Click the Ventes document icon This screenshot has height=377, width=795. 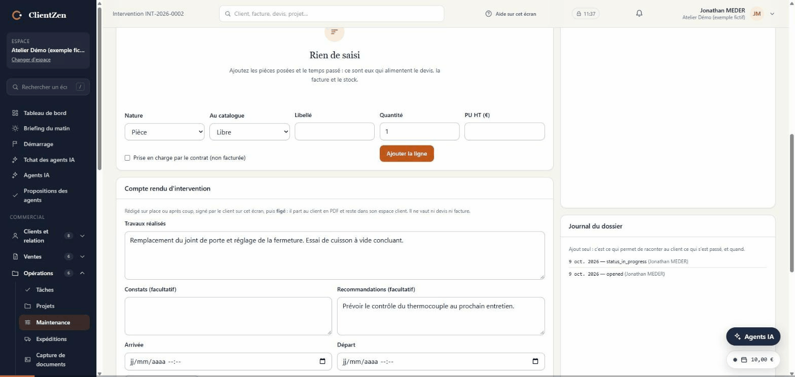click(15, 256)
